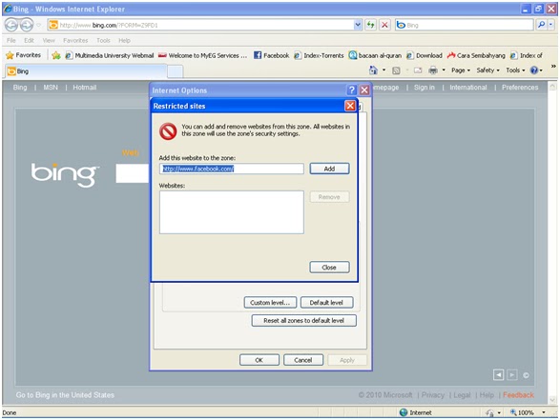The image size is (560, 420).
Task: Click the blue Help icon in command bar
Action: point(534,70)
